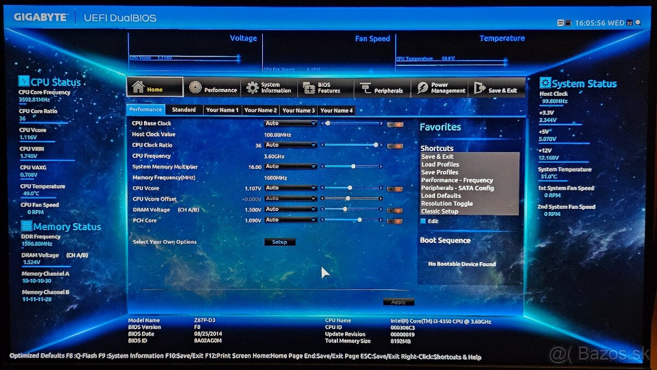Screen dimensions: 657x370
Task: Click the Save & Exit arrow icon
Action: (479, 87)
